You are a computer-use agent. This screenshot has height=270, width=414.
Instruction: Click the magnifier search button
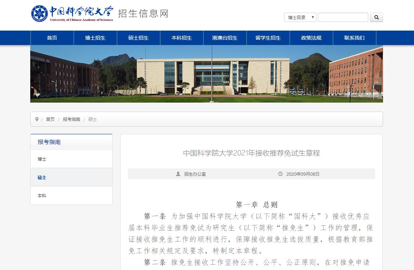[377, 17]
